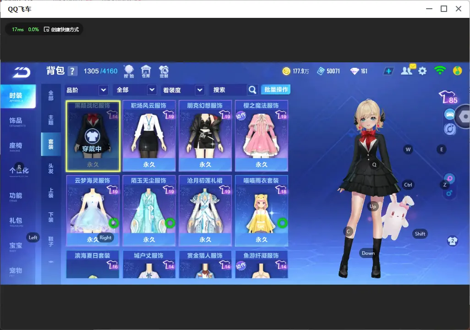Click the gold coin currency icon
The width and height of the screenshot is (470, 330).
click(286, 71)
